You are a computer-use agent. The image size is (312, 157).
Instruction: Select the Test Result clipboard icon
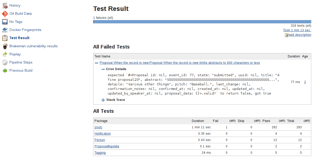[x=5, y=38]
